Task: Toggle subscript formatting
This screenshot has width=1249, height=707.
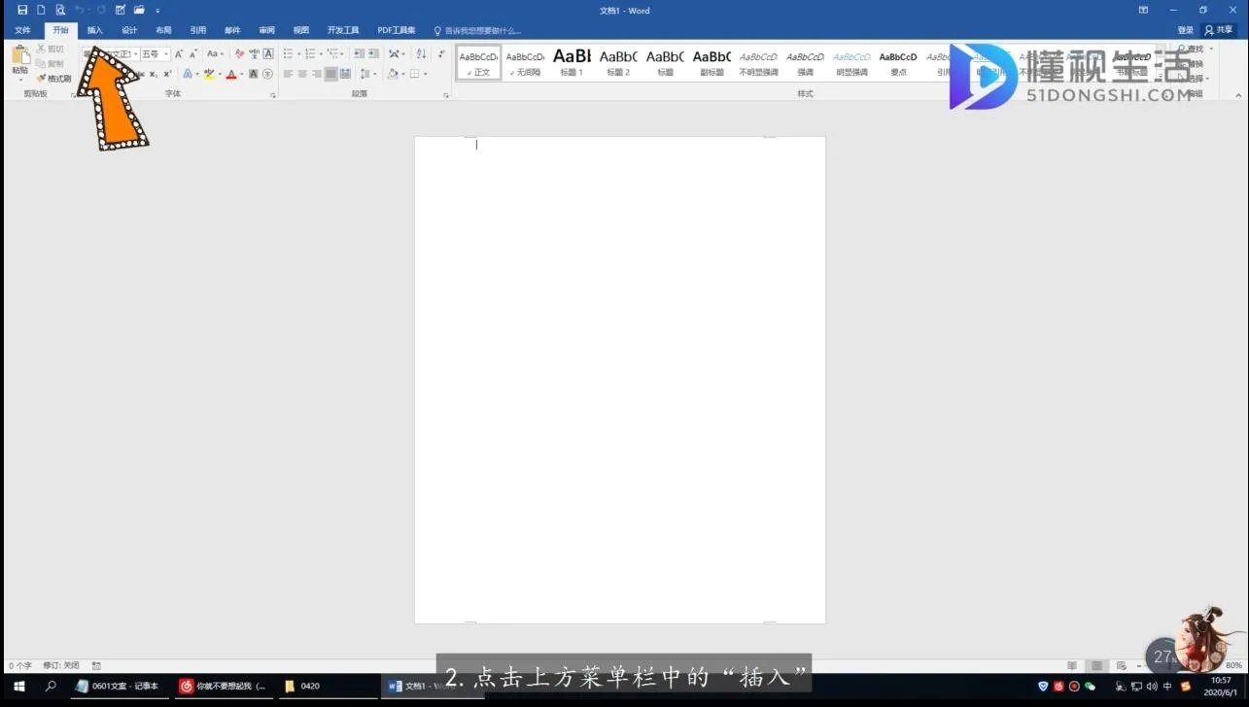Action: (154, 74)
